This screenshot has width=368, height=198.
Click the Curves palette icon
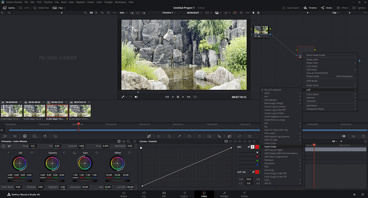point(149,136)
